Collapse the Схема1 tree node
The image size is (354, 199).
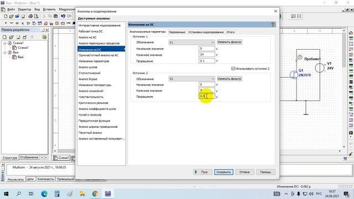pos(5,43)
